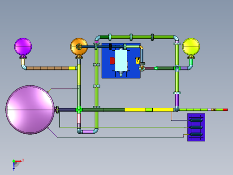Pick the middle cylinder in purple rack
Screen dimensions: 233x175
[x=196, y=127]
